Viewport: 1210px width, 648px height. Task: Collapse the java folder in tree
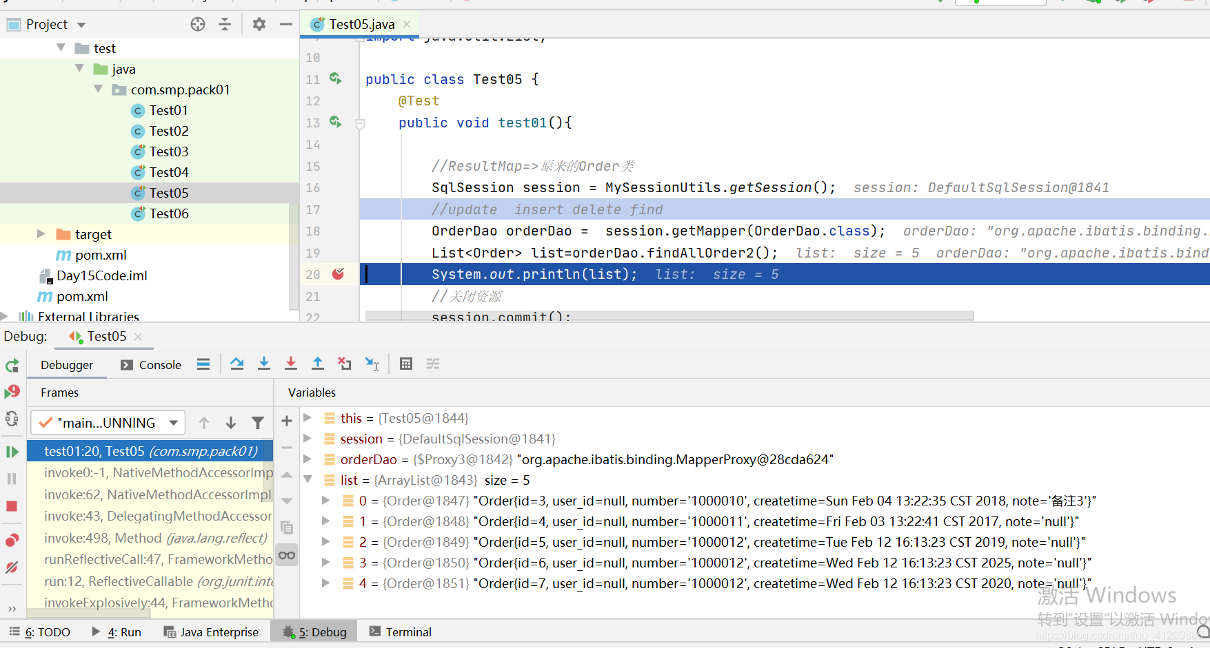79,68
